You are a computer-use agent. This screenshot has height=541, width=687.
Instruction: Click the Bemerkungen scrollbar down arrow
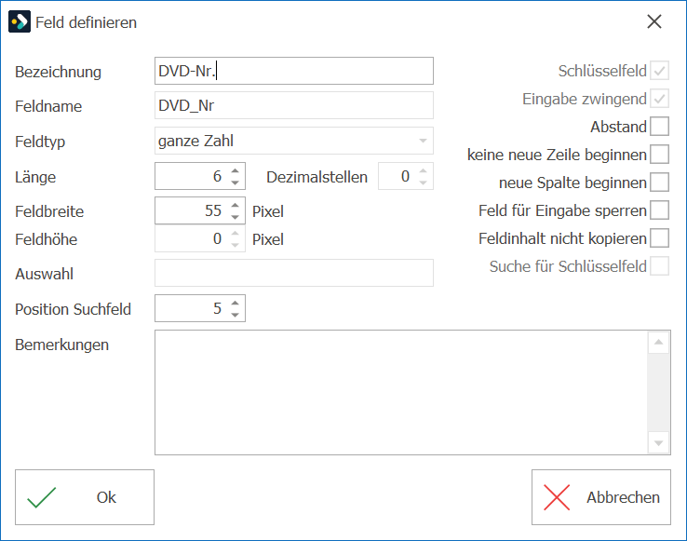(658, 443)
